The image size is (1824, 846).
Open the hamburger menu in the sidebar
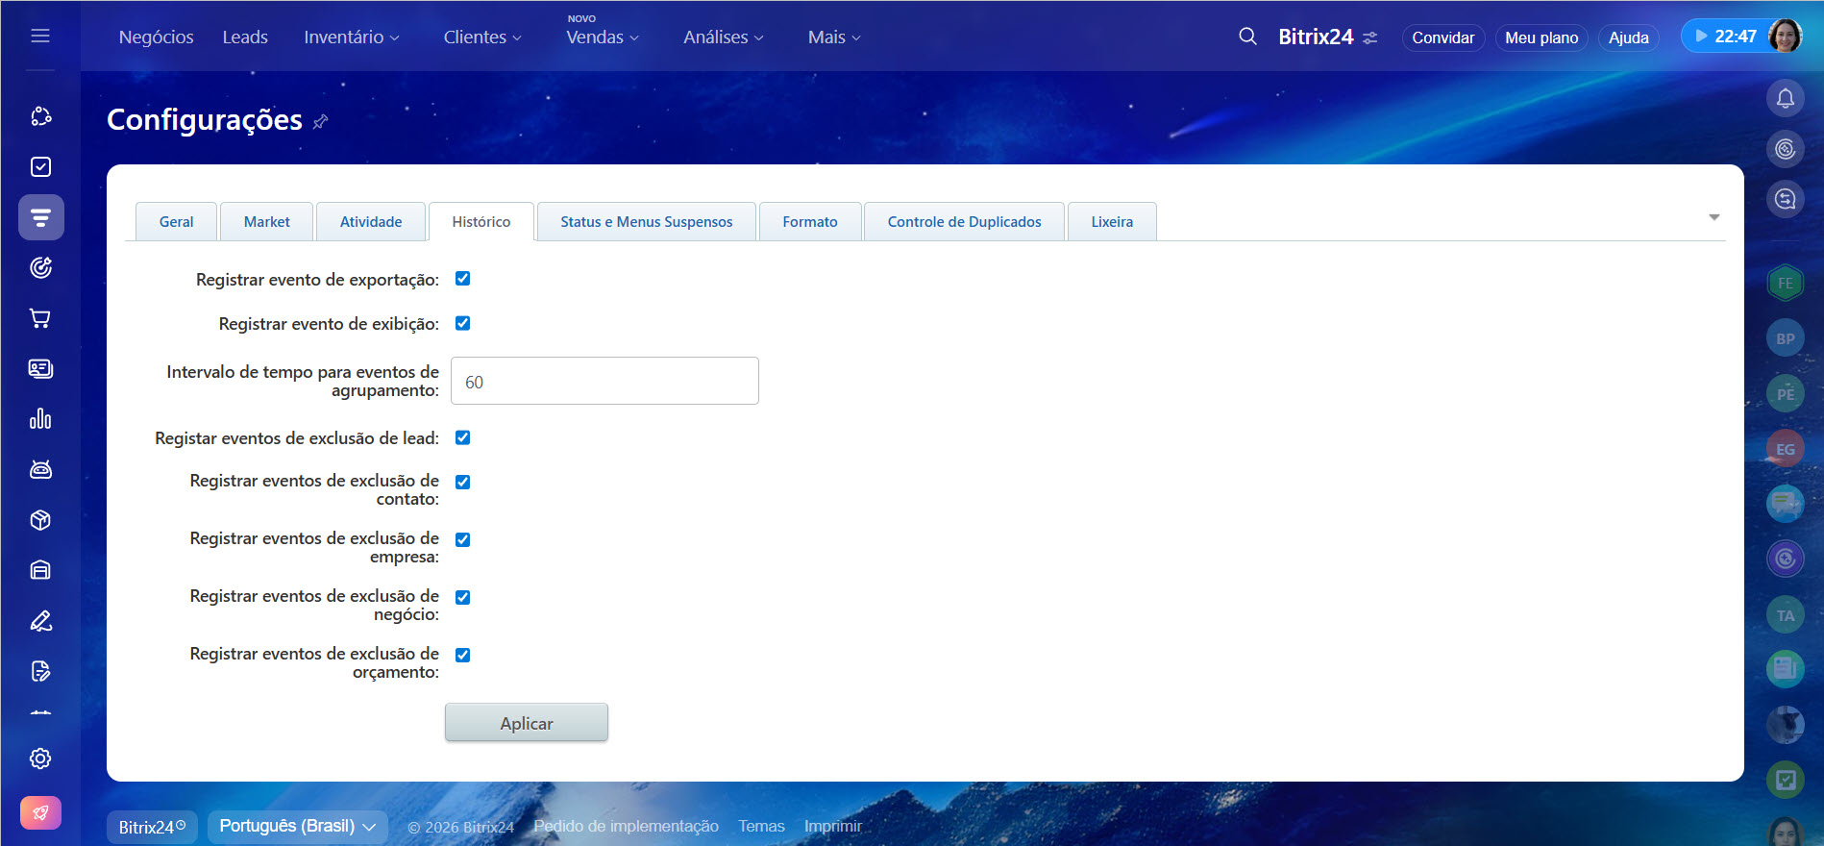[x=40, y=36]
